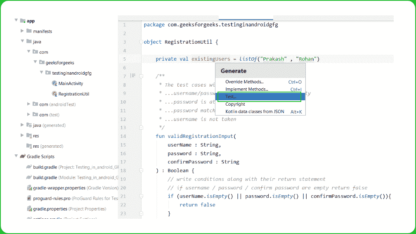Choose Override Methods... from Generate popup
Screen dimensions: 416x234
[x=244, y=82]
